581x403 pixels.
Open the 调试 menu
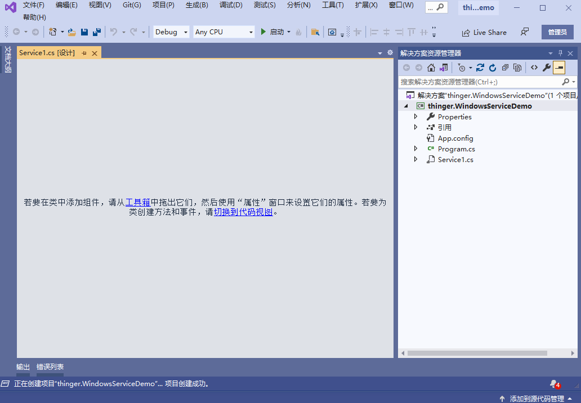pyautogui.click(x=231, y=5)
